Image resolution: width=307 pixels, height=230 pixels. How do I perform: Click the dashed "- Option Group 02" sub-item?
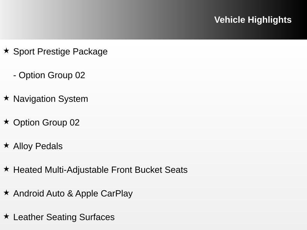click(x=49, y=75)
